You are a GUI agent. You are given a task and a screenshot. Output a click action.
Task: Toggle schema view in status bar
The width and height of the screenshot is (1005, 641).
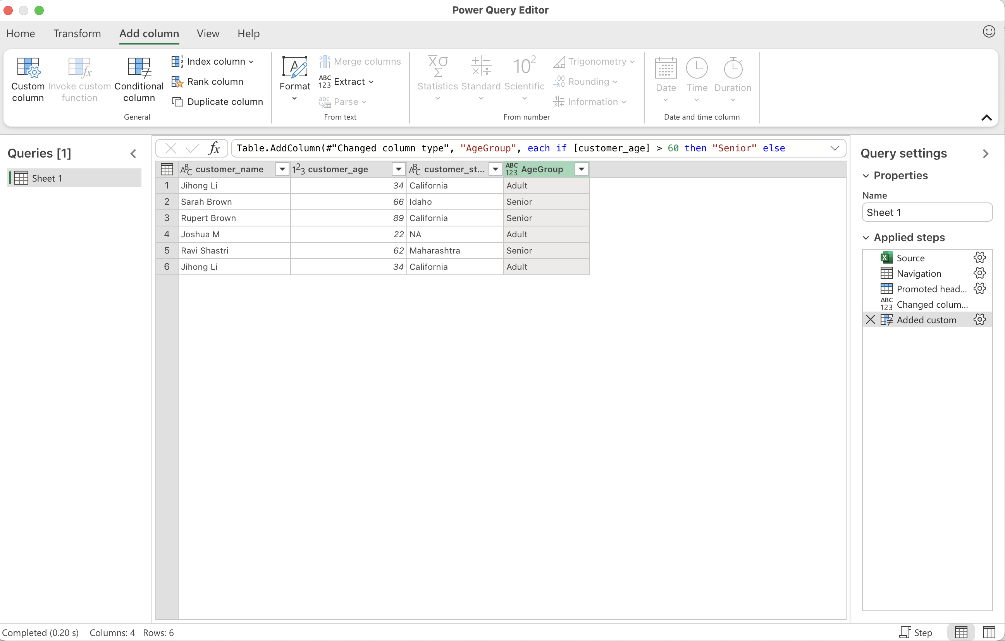pos(988,632)
